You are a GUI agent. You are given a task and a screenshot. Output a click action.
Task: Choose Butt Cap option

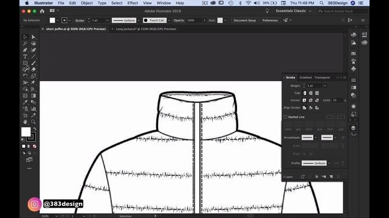click(x=305, y=93)
